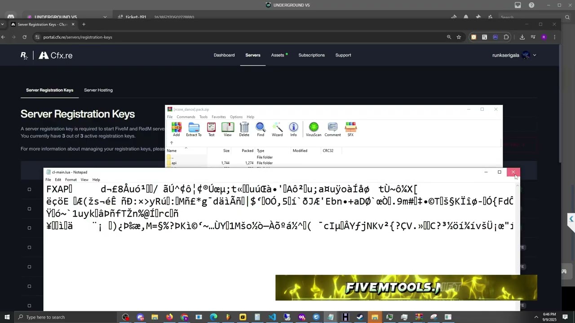This screenshot has width=575, height=323.
Task: Check the third registration key row checkbox
Action: pyautogui.click(x=29, y=228)
